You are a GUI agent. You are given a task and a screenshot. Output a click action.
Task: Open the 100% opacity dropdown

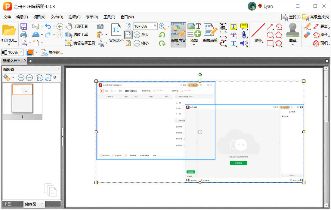(21, 52)
